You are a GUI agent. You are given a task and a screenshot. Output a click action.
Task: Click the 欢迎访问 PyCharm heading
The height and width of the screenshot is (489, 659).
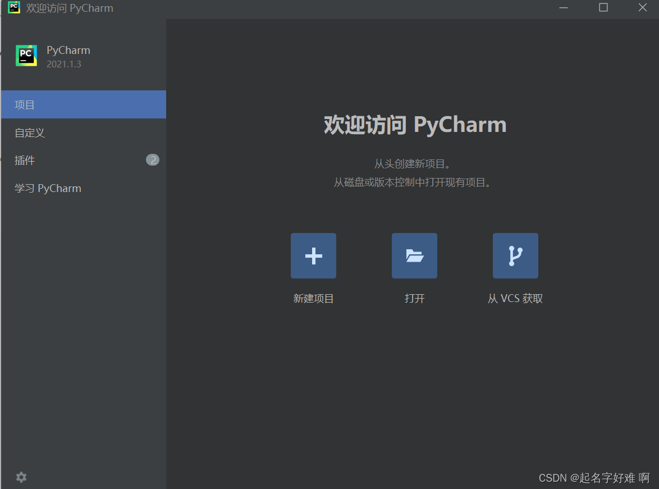click(x=415, y=125)
